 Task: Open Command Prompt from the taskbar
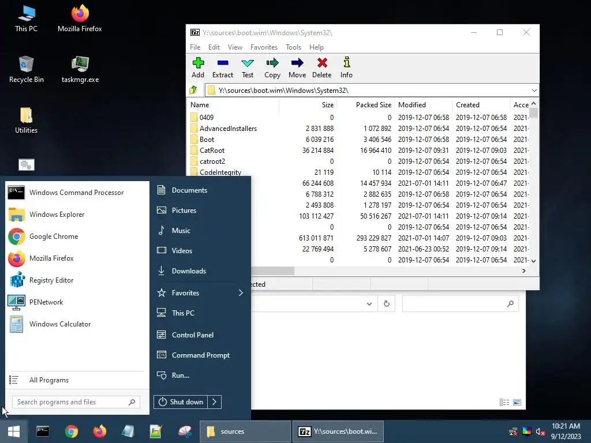tap(43, 431)
